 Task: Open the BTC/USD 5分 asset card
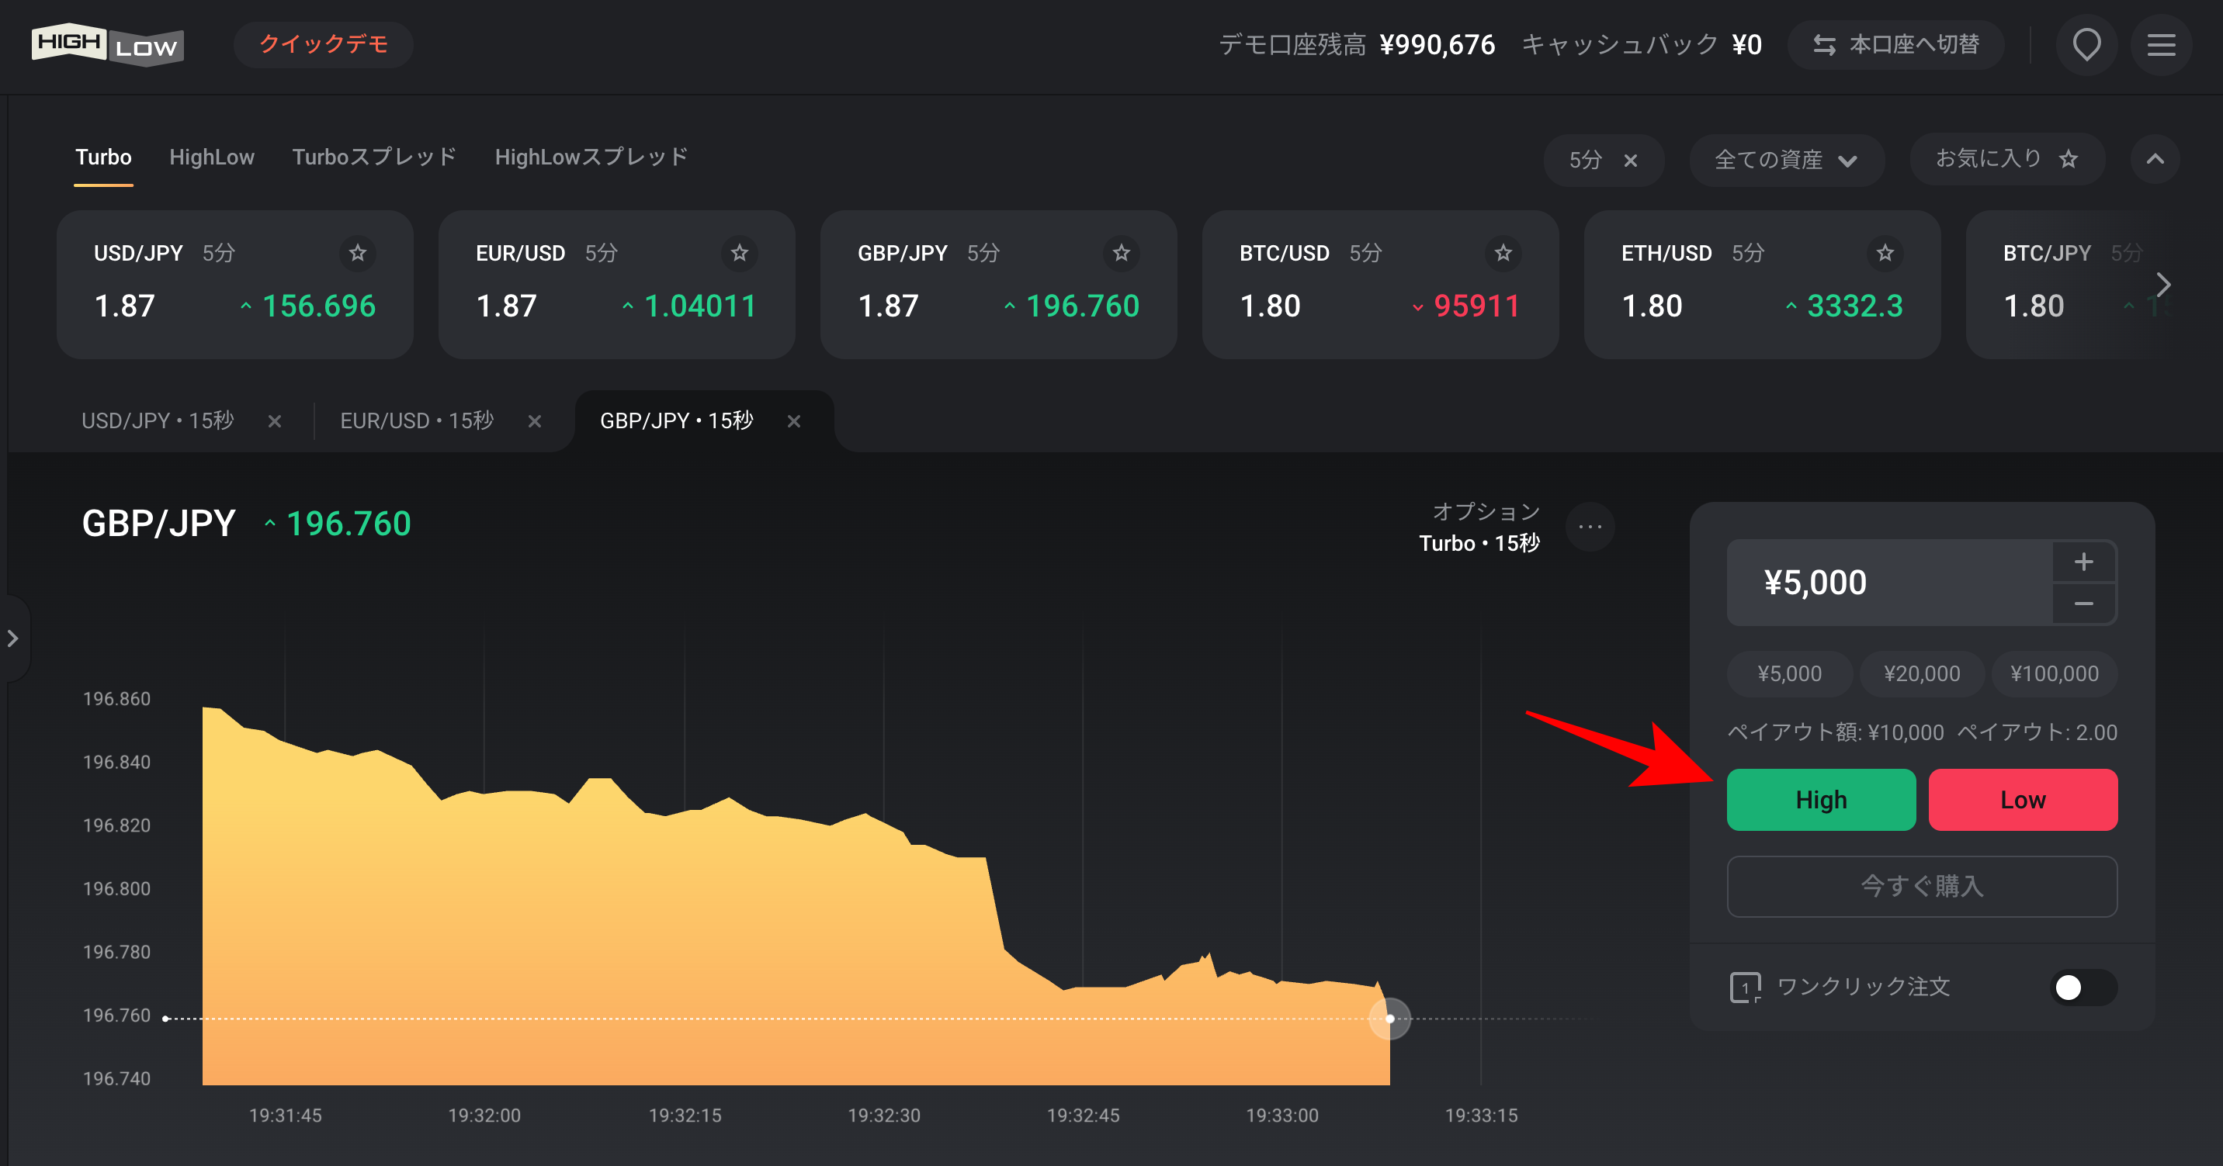click(1381, 285)
